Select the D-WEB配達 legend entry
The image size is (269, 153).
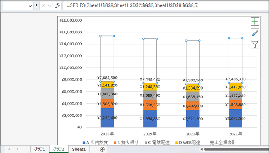[x=188, y=142]
